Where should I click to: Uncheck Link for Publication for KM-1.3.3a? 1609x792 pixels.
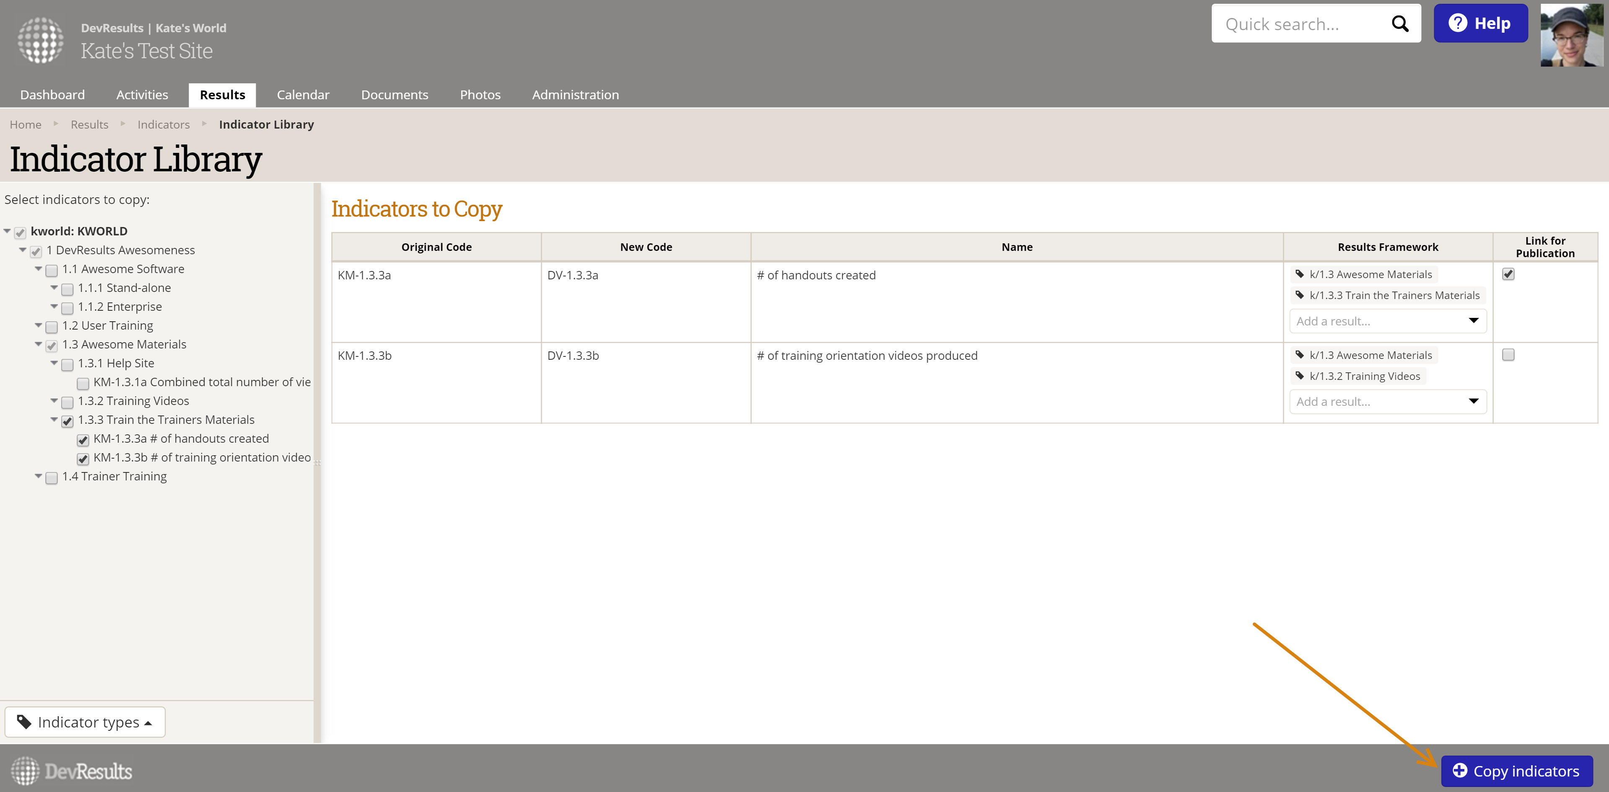(x=1508, y=274)
